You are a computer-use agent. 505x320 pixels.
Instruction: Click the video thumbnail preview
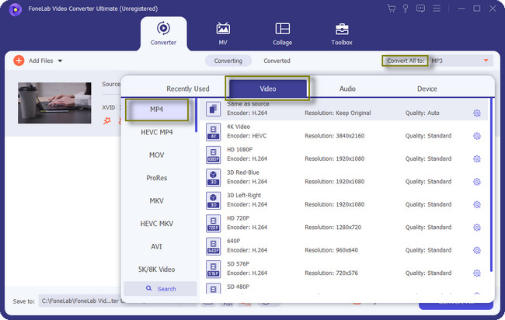coord(54,103)
